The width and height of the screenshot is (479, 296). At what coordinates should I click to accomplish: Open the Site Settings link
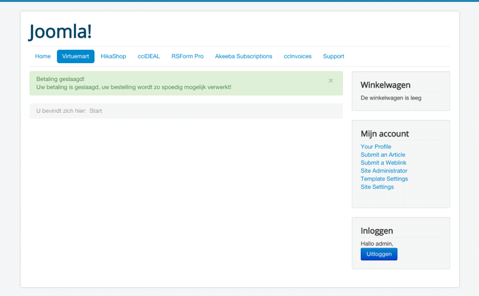(x=377, y=187)
